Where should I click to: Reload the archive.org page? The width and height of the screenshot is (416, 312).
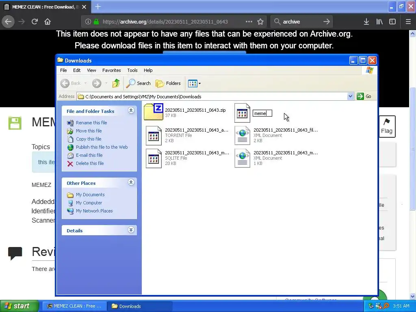[x=35, y=22]
